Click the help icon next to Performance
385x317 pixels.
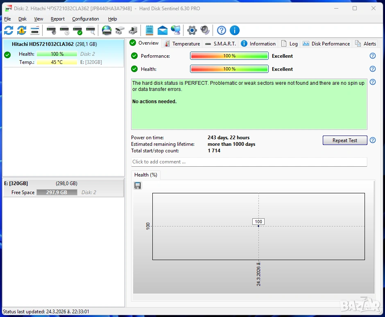(373, 56)
